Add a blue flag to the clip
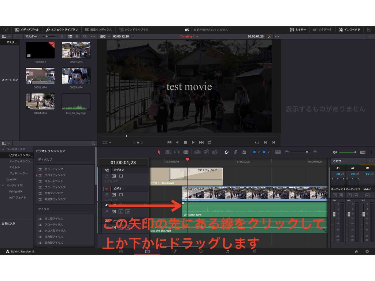Image resolution: width=375 pixels, height=281 pixels. (254, 152)
